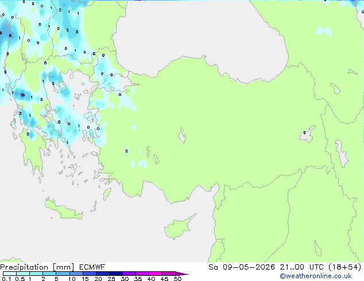Click the forecast offset "(18+54)"
The width and height of the screenshot is (364, 281).
(x=345, y=267)
